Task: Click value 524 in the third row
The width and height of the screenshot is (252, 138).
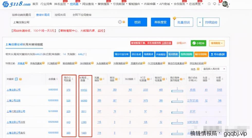Action: (68, 111)
